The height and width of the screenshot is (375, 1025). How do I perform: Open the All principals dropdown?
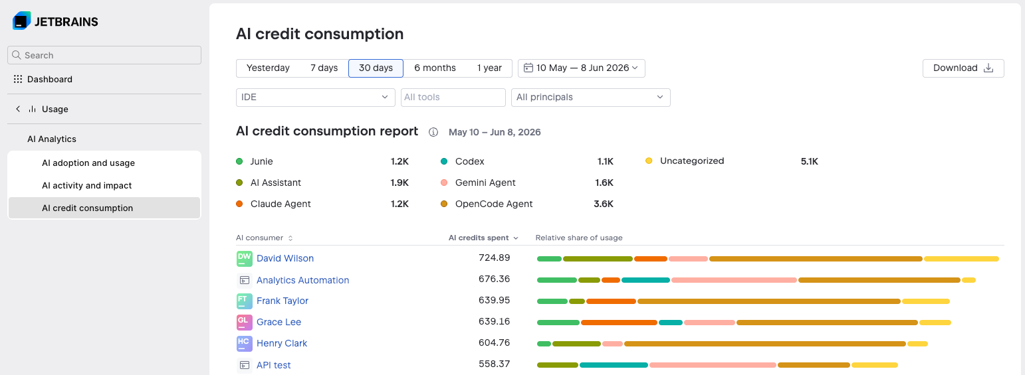point(590,97)
